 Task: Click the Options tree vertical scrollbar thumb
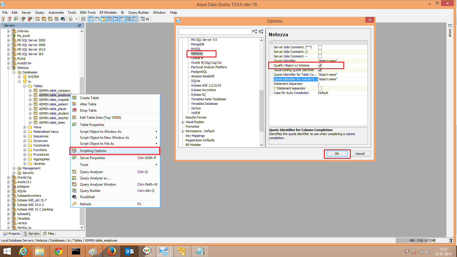tap(261, 111)
